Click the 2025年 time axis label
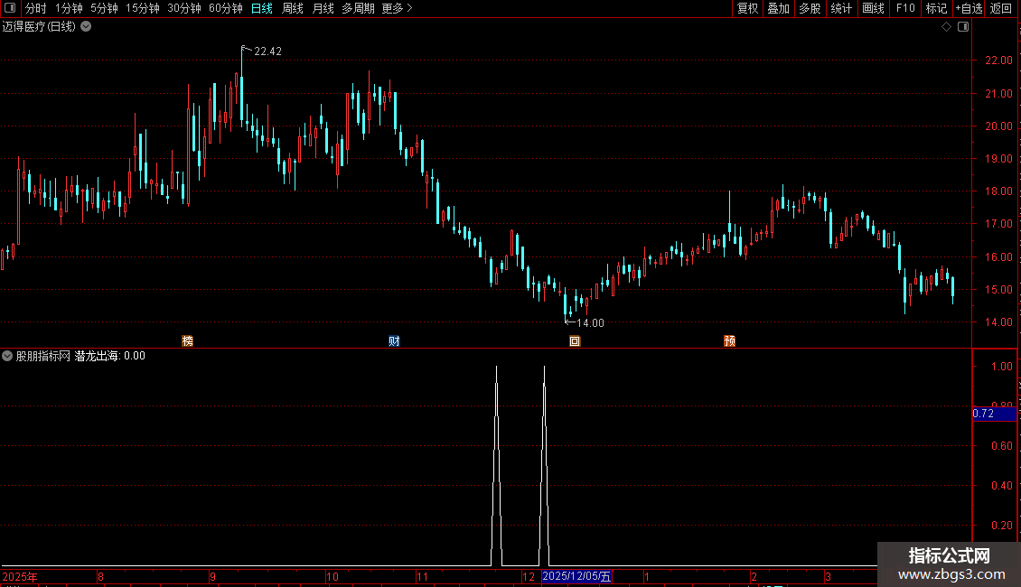This screenshot has height=587, width=1021. click(20, 576)
